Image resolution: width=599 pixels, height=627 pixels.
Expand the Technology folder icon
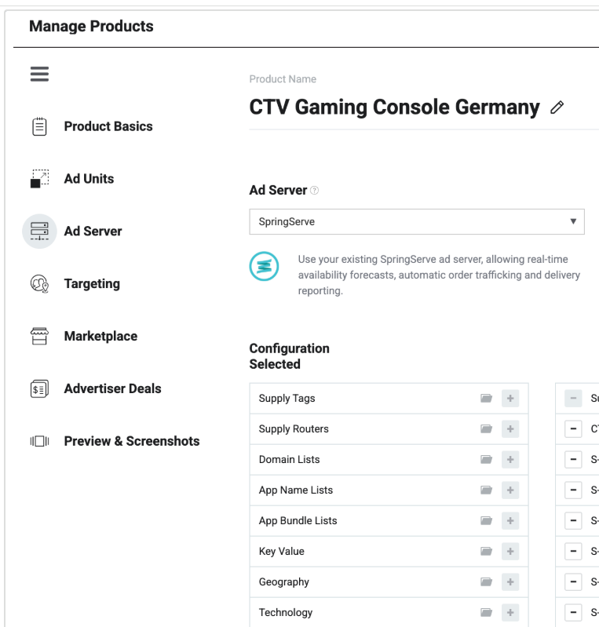coord(487,613)
